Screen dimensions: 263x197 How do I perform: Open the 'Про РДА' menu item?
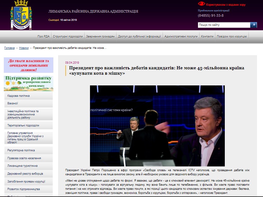tap(43, 37)
